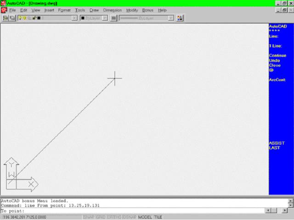Toggle TILE in the status bar

click(x=158, y=217)
